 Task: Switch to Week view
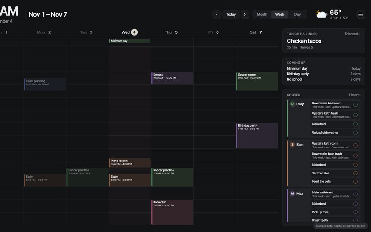coord(280,14)
